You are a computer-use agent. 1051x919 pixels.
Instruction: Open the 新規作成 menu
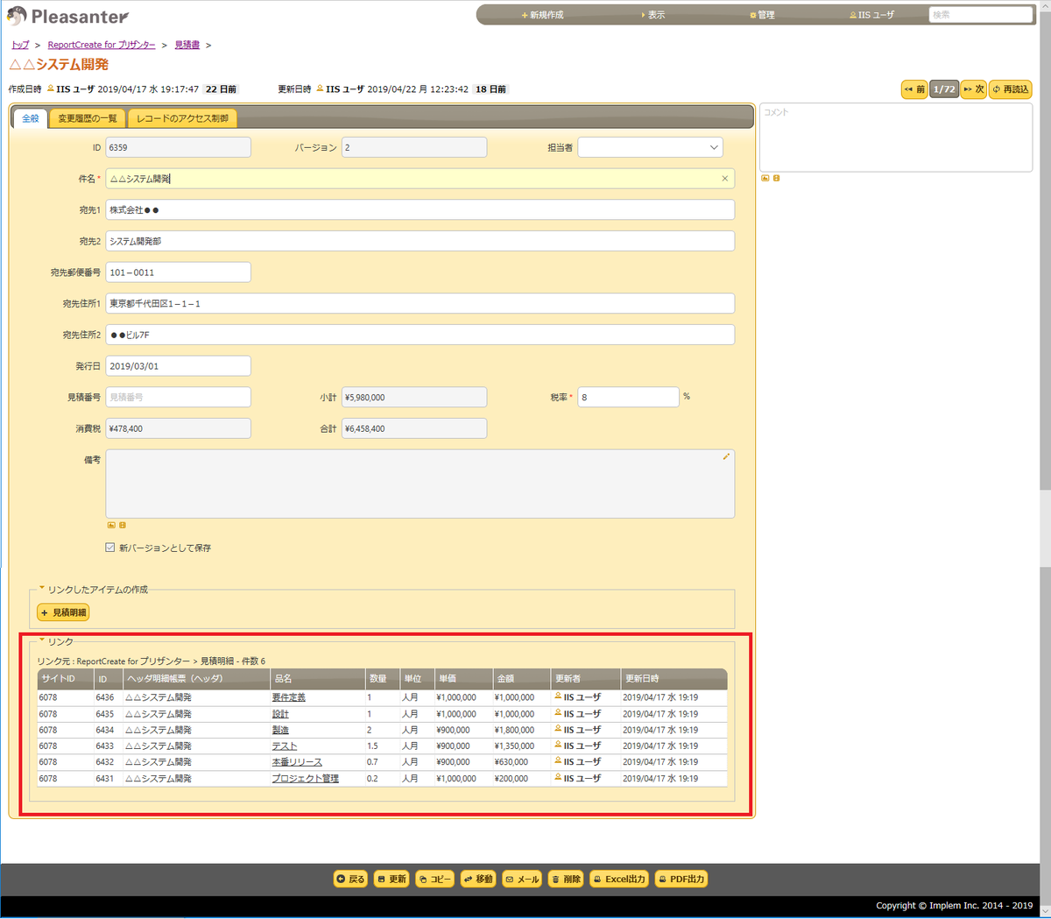click(x=542, y=15)
